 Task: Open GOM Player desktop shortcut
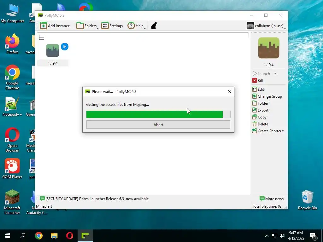pos(12,169)
